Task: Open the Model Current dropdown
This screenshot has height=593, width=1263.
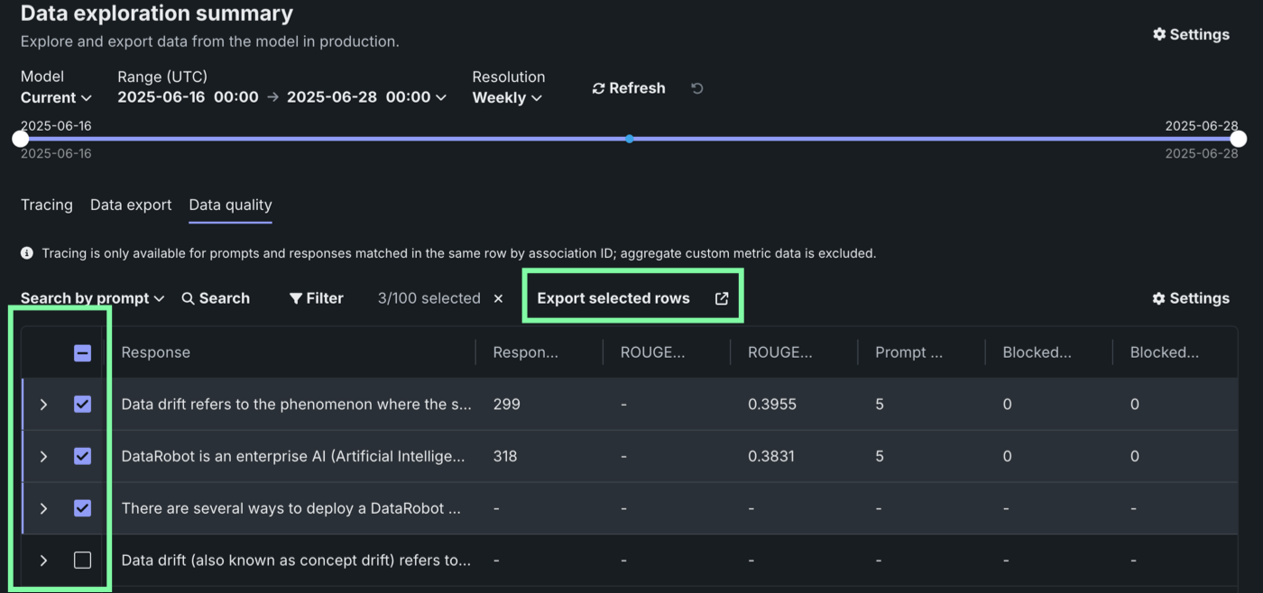Action: click(56, 97)
